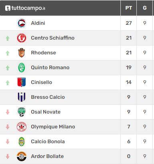
Task: Visit the Olympique Milano team page
Action: [53, 127]
